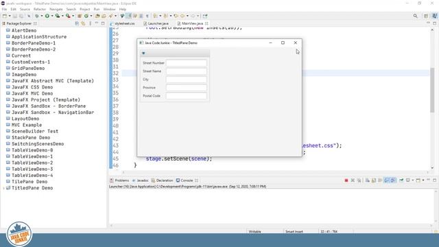Click the Save toolbar icon

click(x=15, y=16)
